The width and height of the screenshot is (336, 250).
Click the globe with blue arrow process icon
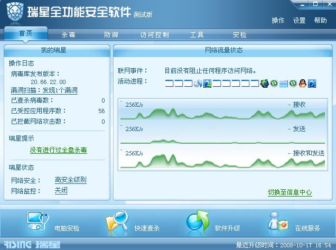coord(198,84)
